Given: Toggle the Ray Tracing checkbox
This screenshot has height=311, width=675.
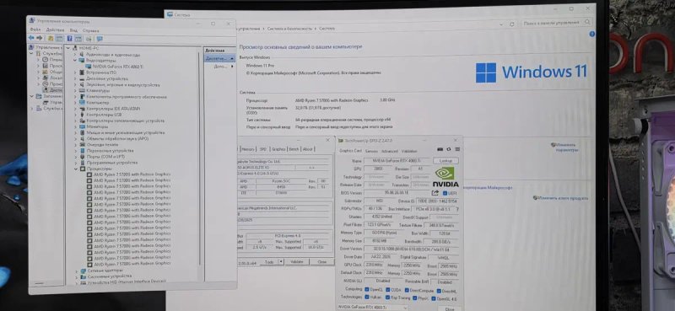Looking at the screenshot, I should click(388, 298).
